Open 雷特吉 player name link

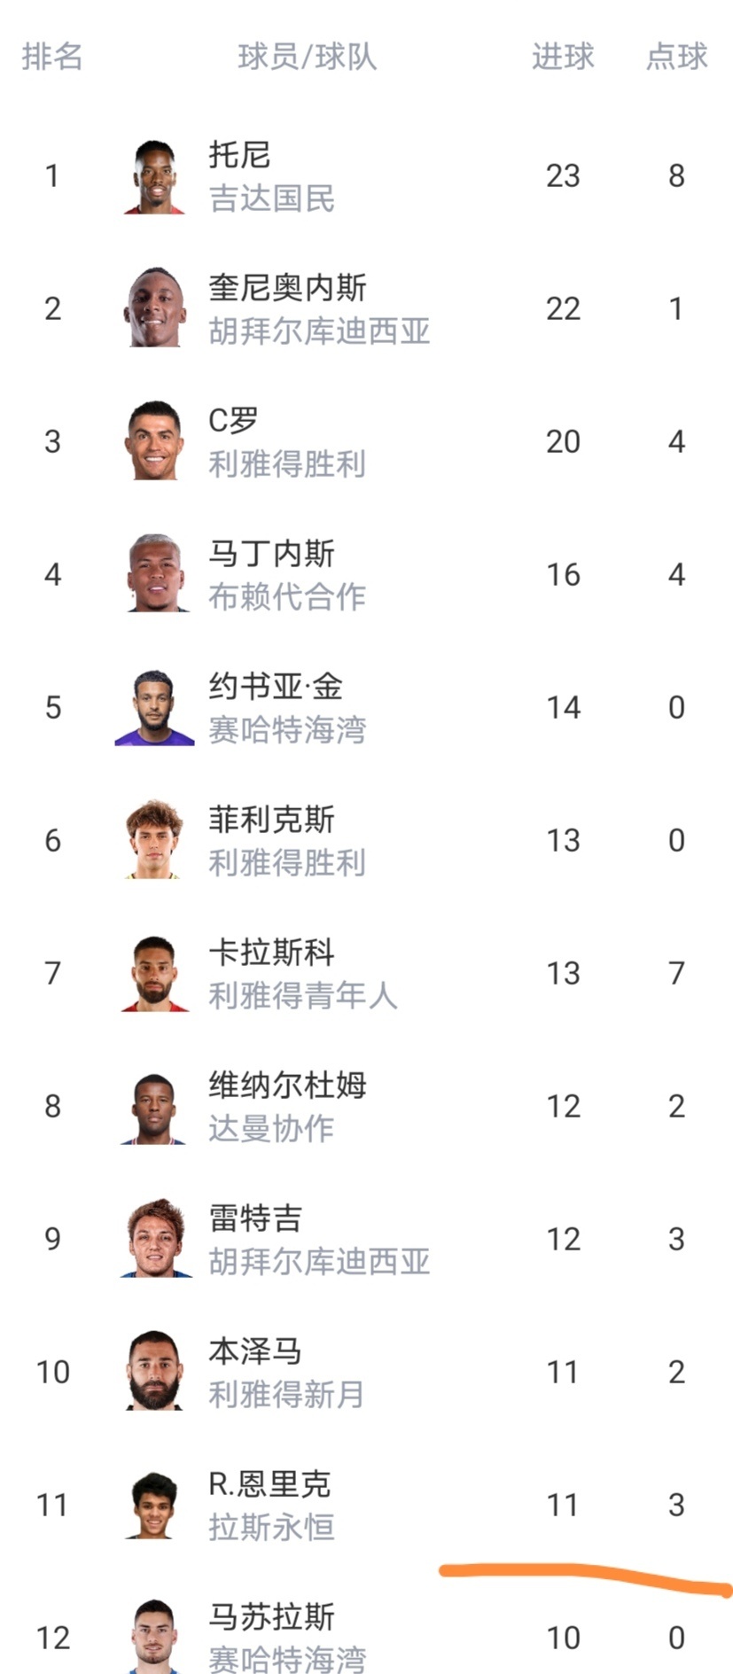(x=255, y=1218)
